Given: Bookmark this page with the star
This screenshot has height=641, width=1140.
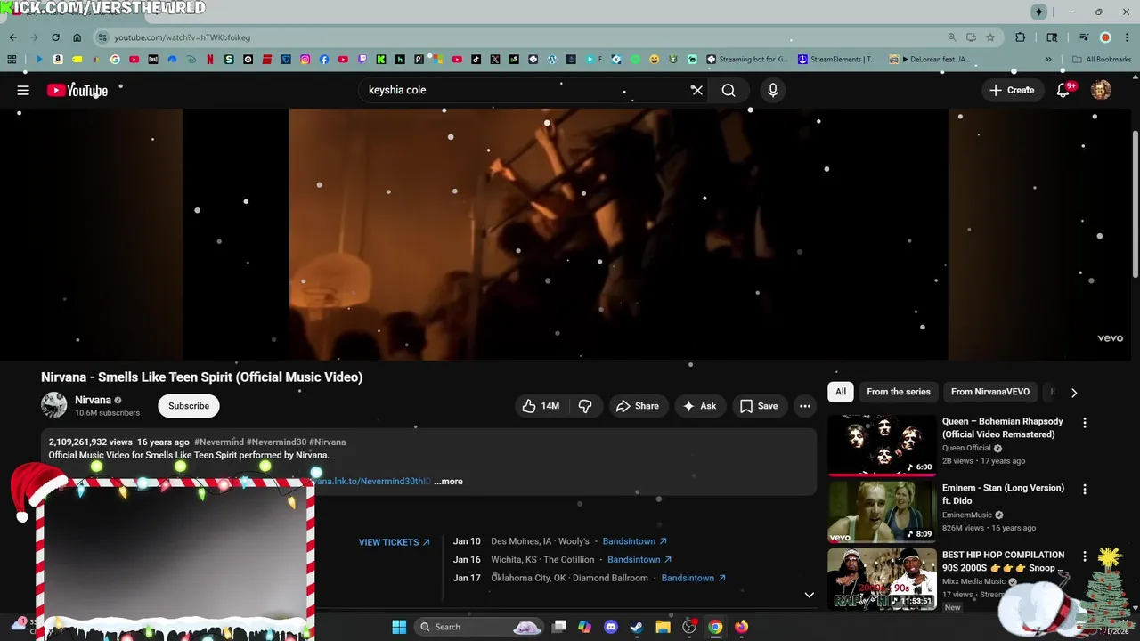Looking at the screenshot, I should [x=989, y=37].
